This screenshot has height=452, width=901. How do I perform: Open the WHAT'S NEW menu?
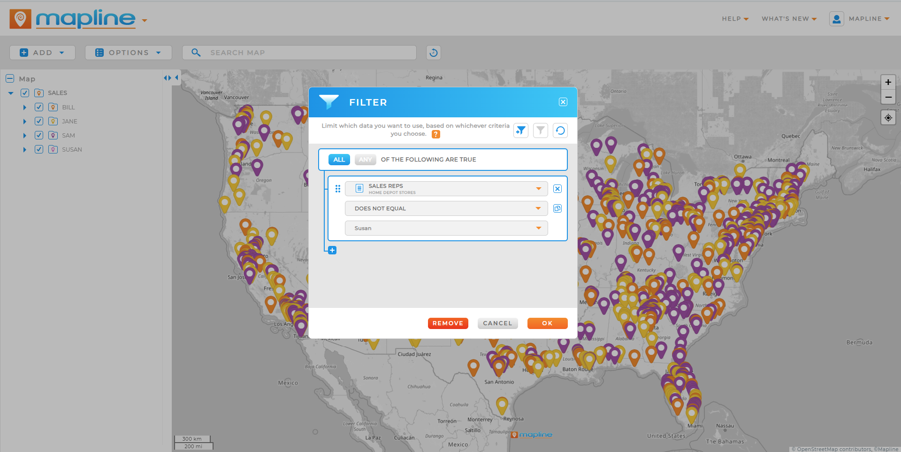point(789,19)
